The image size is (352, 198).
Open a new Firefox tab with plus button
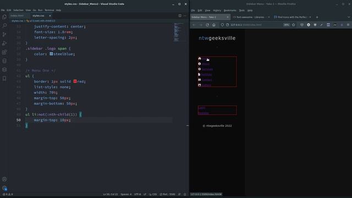(x=317, y=17)
